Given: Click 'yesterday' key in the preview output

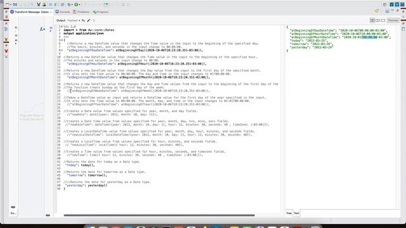Looking at the screenshot, I should [x=299, y=47].
